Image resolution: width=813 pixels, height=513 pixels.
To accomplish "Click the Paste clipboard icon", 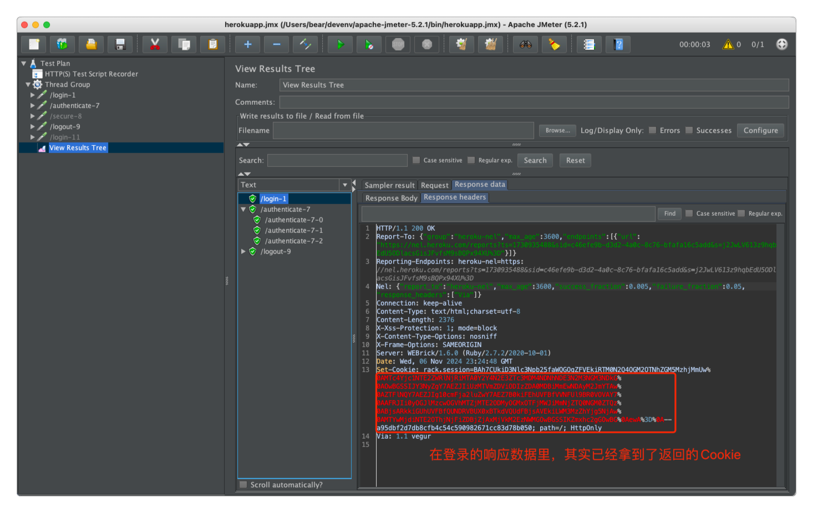I will pos(212,44).
